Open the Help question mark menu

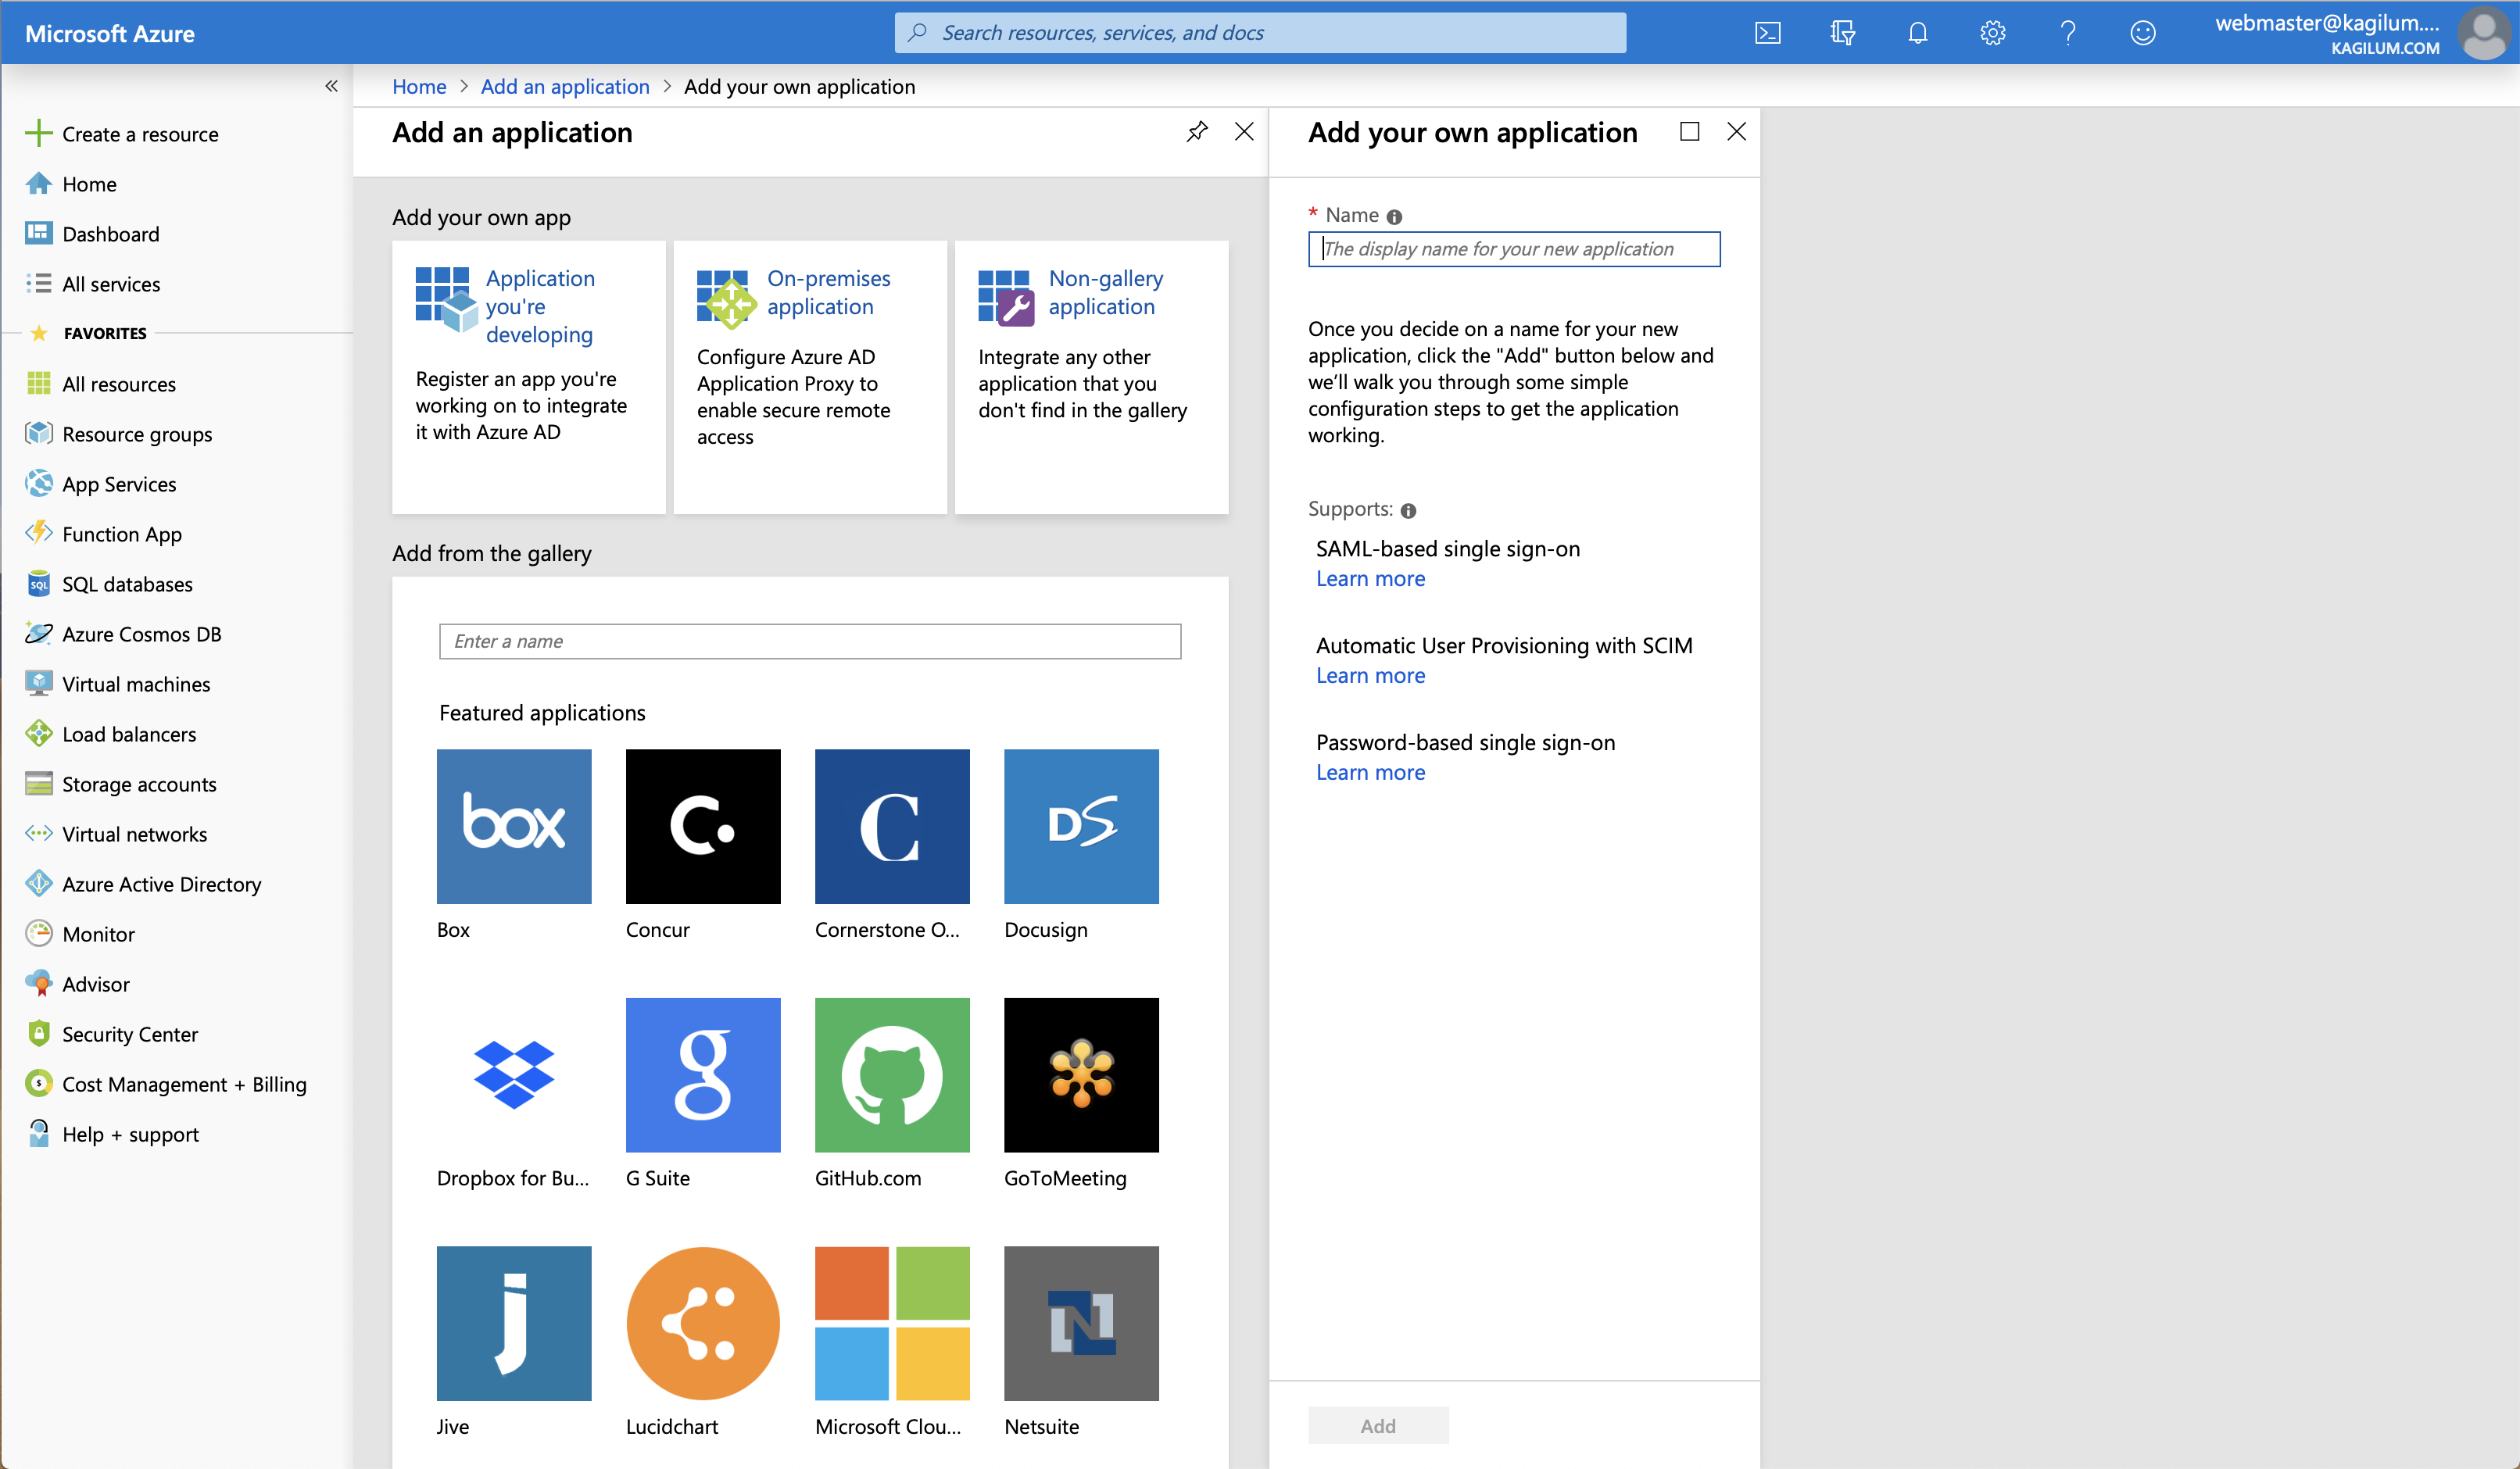[2067, 33]
